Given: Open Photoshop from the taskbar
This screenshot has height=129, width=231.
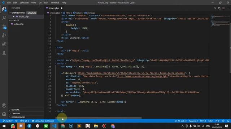Looking at the screenshot, I should (x=71, y=126).
